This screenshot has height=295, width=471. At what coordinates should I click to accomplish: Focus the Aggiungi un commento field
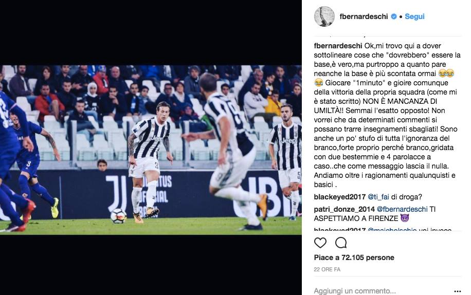coord(382,291)
